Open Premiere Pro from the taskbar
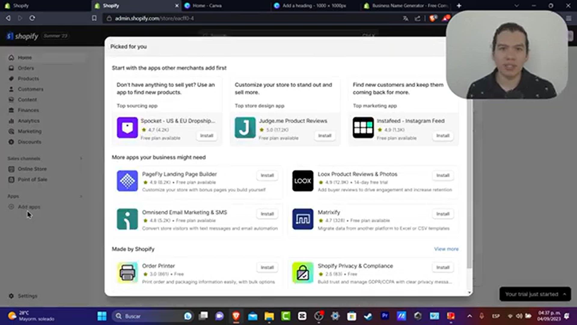This screenshot has width=577, height=325. click(385, 316)
